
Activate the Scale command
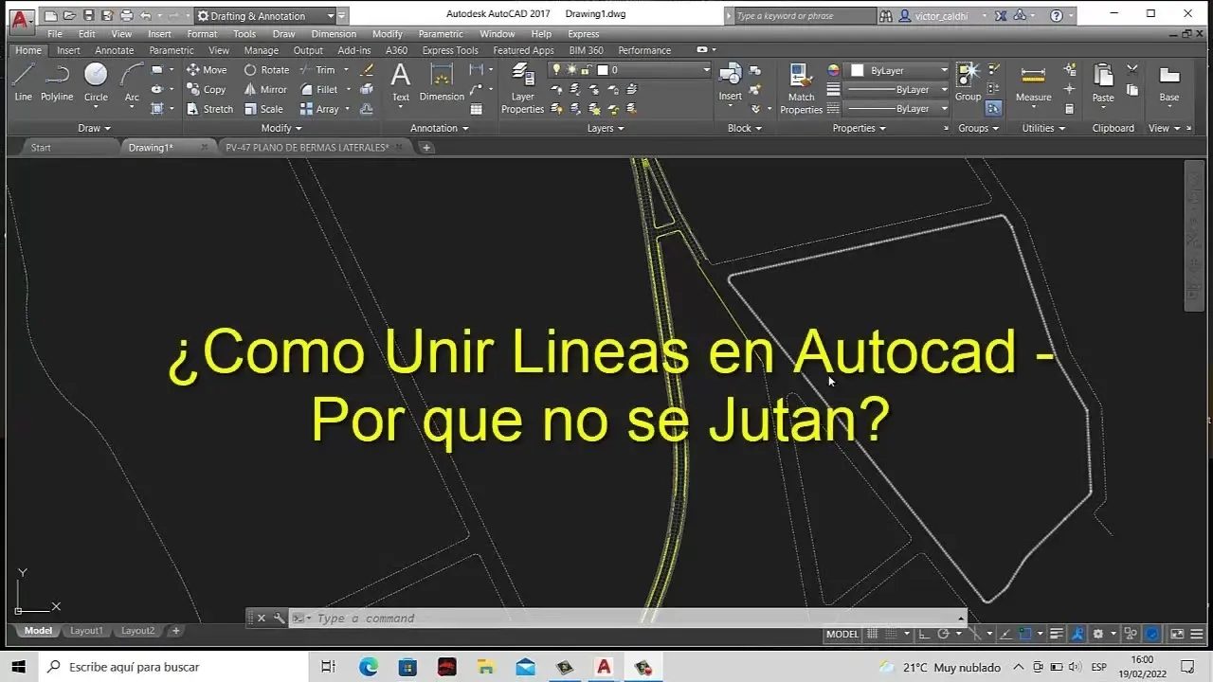263,109
